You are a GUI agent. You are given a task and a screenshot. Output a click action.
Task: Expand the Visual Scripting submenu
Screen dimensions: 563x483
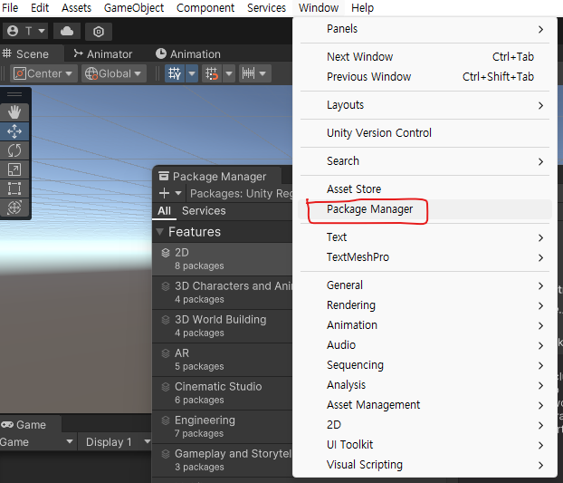click(425, 465)
